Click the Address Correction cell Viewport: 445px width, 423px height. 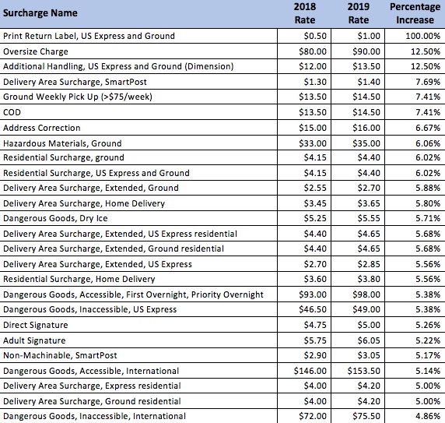(138, 128)
